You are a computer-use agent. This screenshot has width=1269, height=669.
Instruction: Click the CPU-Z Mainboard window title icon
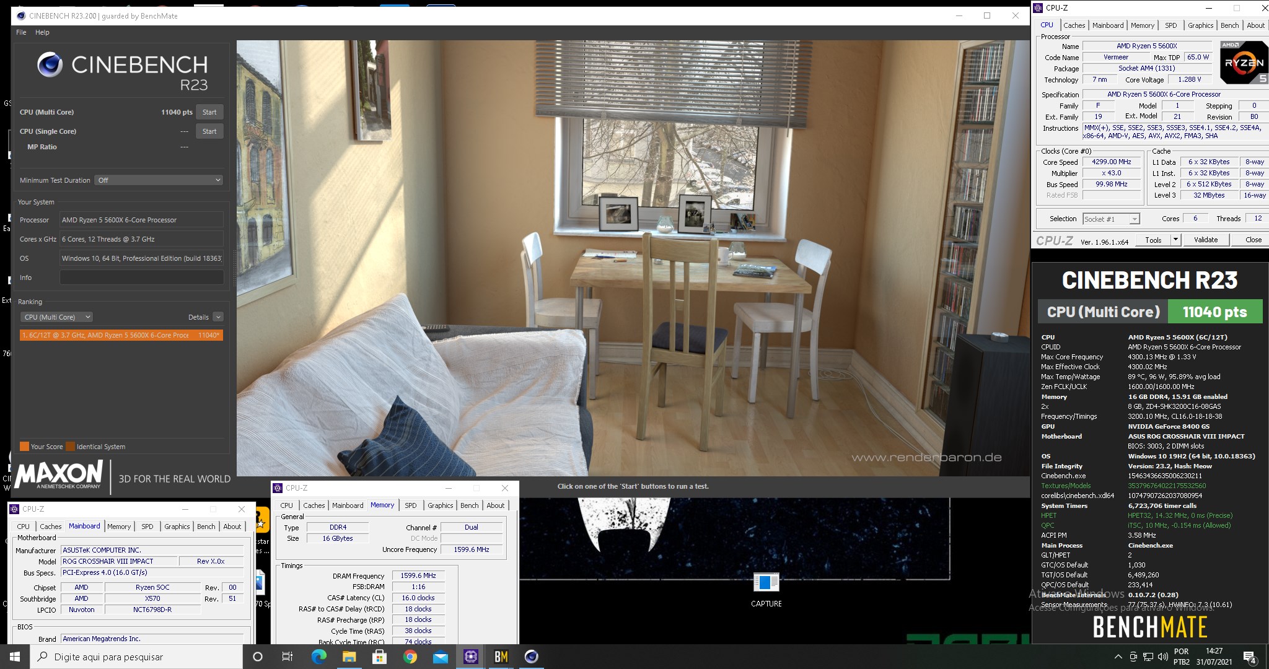[14, 509]
